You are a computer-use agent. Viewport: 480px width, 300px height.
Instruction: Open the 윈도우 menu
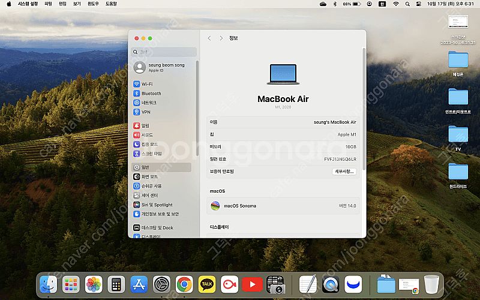(x=93, y=4)
